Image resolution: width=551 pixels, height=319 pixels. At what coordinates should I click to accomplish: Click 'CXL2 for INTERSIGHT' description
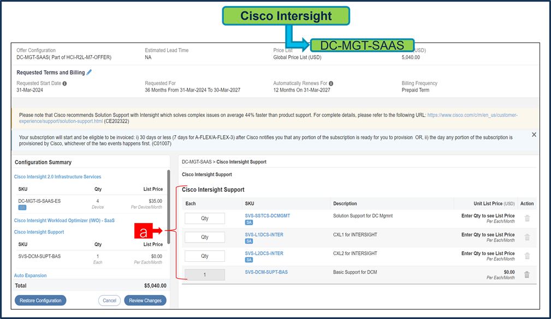click(x=355, y=254)
